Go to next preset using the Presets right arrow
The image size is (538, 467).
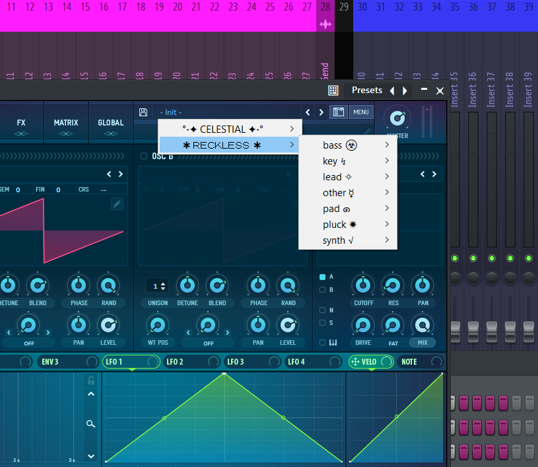[405, 90]
